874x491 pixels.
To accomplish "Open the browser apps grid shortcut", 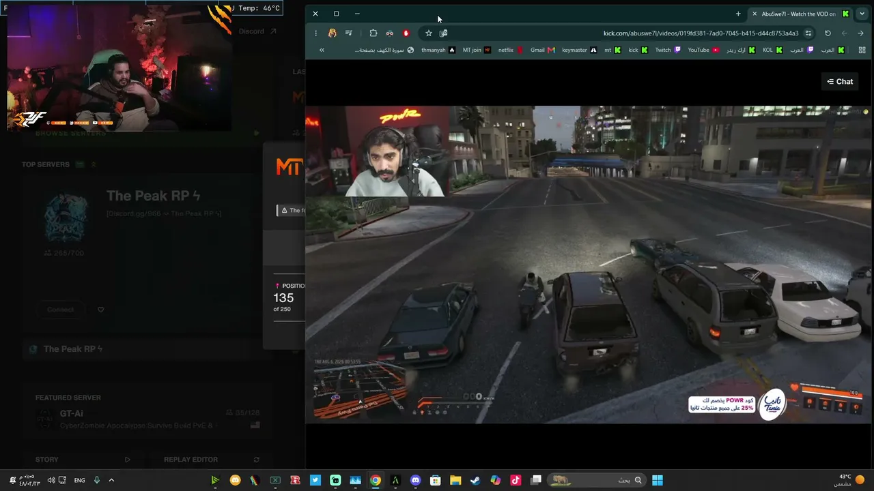I will 862,50.
